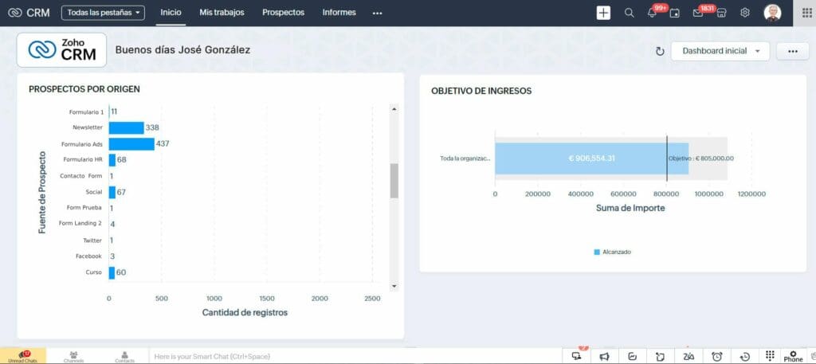The height and width of the screenshot is (364, 816).
Task: Click the Zoho CRM logo card
Action: (61, 50)
